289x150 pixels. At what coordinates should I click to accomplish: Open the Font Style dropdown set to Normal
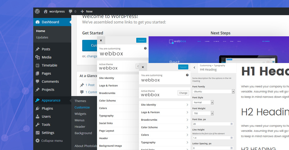click(203, 102)
